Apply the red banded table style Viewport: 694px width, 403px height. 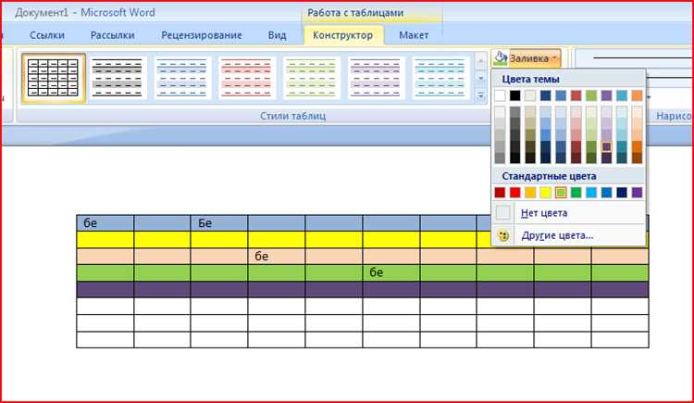(x=246, y=78)
